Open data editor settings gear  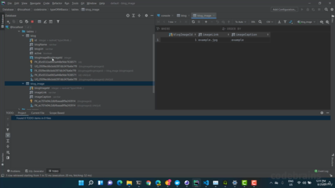[x=327, y=22]
